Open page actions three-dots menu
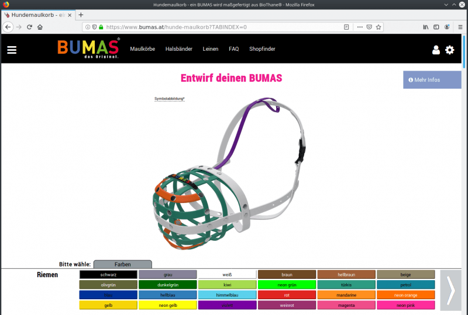The height and width of the screenshot is (315, 468). tap(360, 27)
